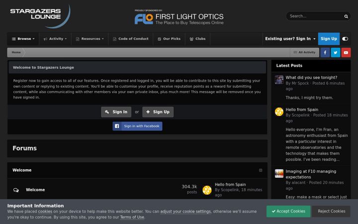Click the Stargazers Lounge logo
Screen dimensions: 358x224
pos(40,16)
